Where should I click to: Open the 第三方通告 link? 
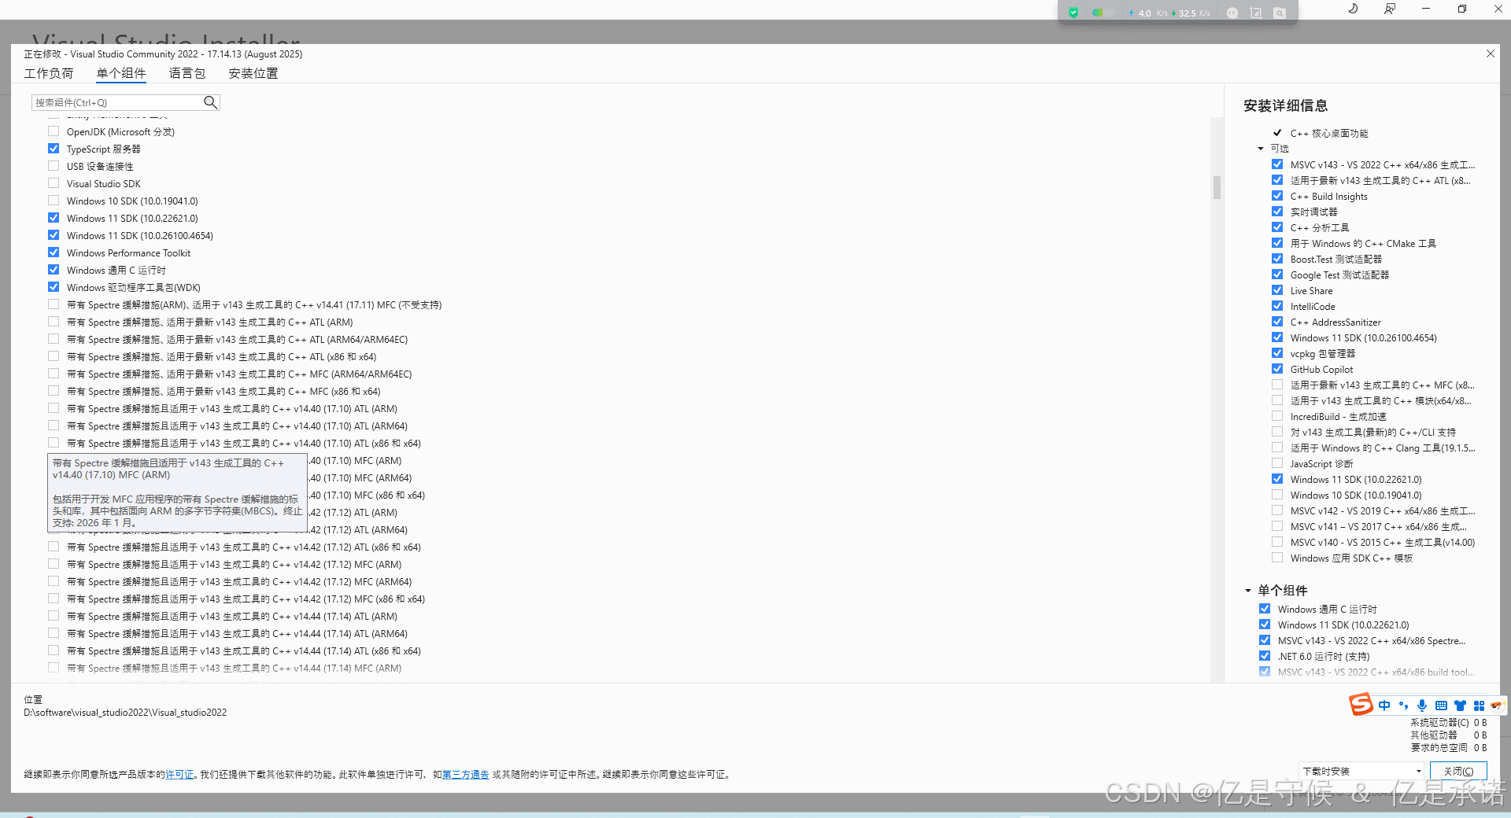pyautogui.click(x=465, y=775)
